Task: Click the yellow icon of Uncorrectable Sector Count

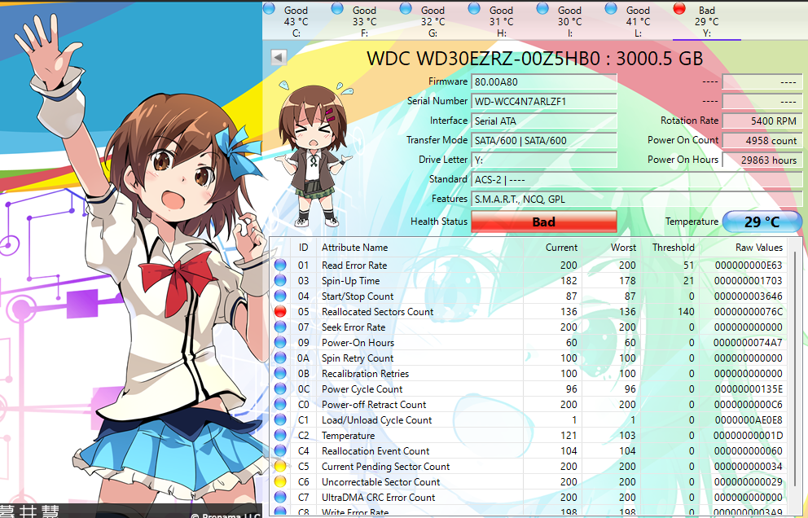Action: click(280, 481)
